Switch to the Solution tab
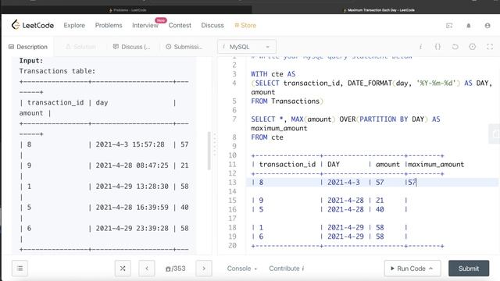 [x=80, y=47]
